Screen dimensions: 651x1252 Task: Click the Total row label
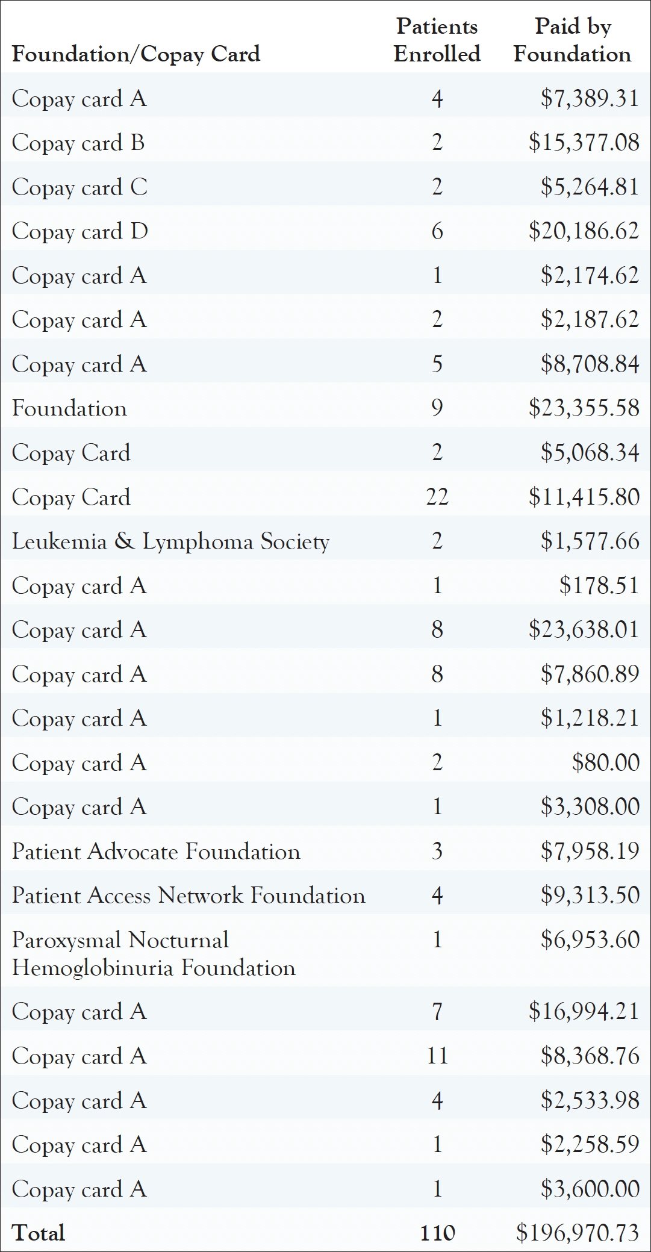39,1233
